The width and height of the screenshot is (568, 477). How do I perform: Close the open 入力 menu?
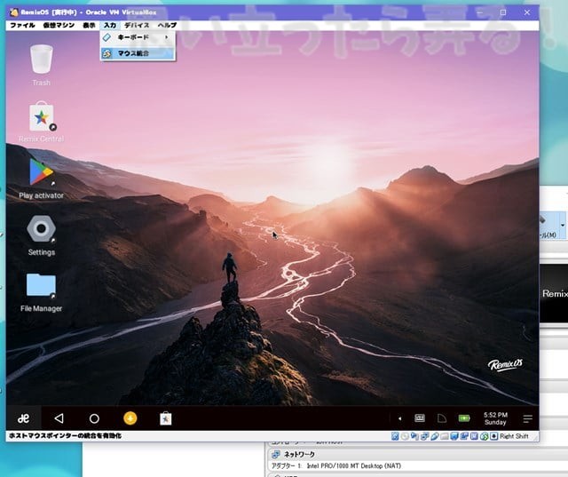(110, 25)
